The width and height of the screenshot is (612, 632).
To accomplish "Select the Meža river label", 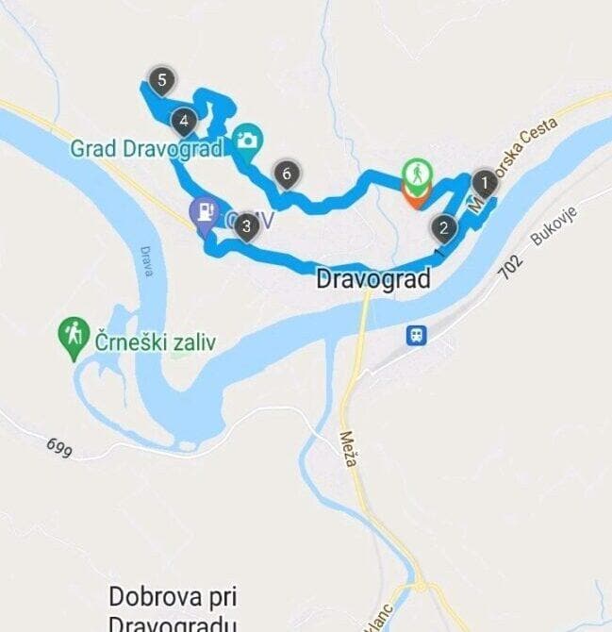I will coord(349,449).
